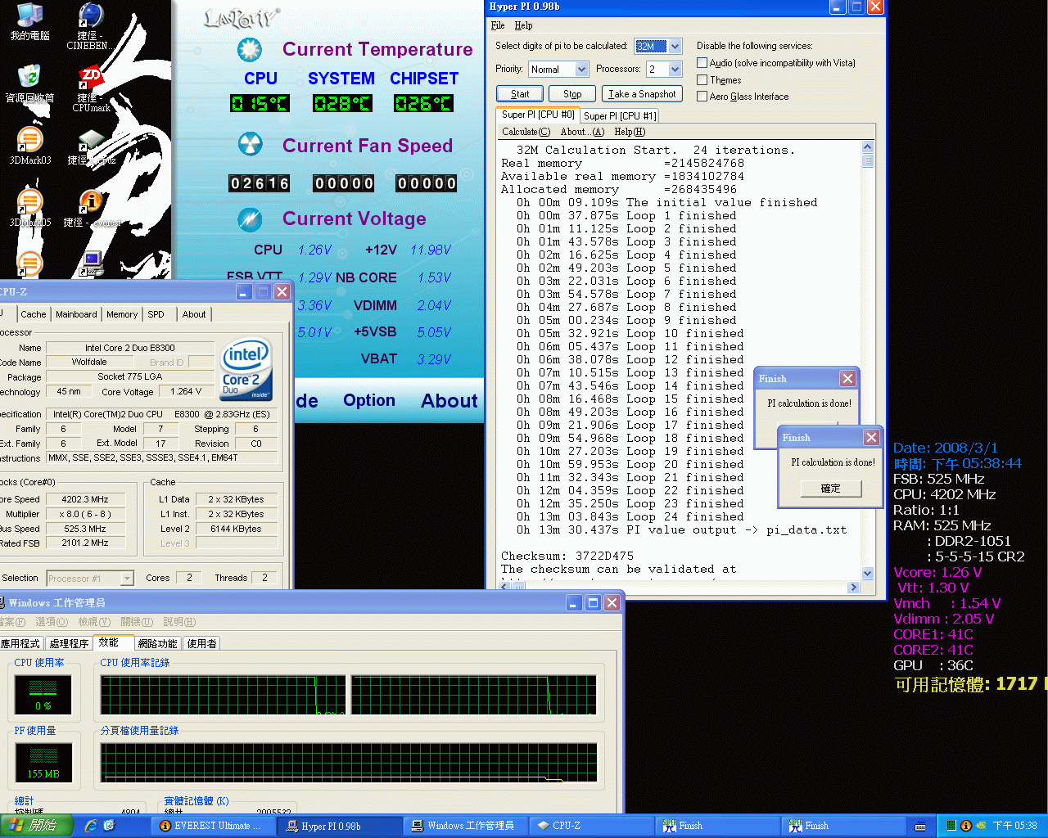Image resolution: width=1048 pixels, height=838 pixels.
Task: Click the Current Temperature sun icon
Action: point(250,50)
